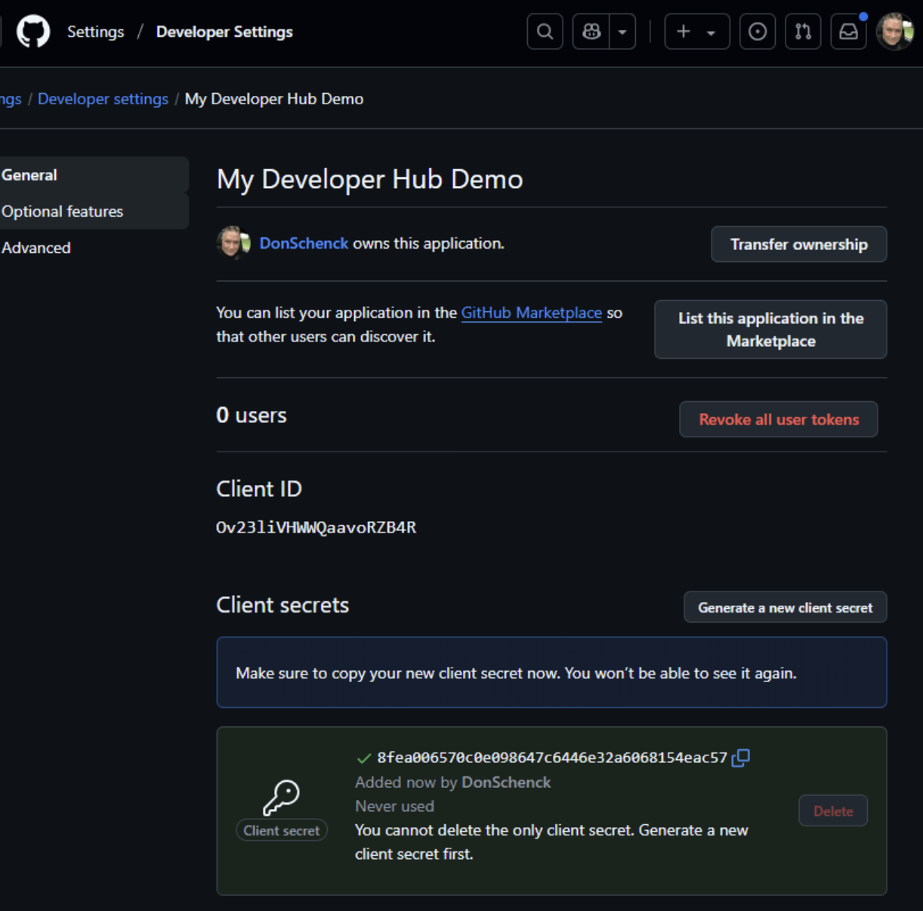Open Copilot chat icon
Image resolution: width=923 pixels, height=911 pixels.
coord(591,32)
